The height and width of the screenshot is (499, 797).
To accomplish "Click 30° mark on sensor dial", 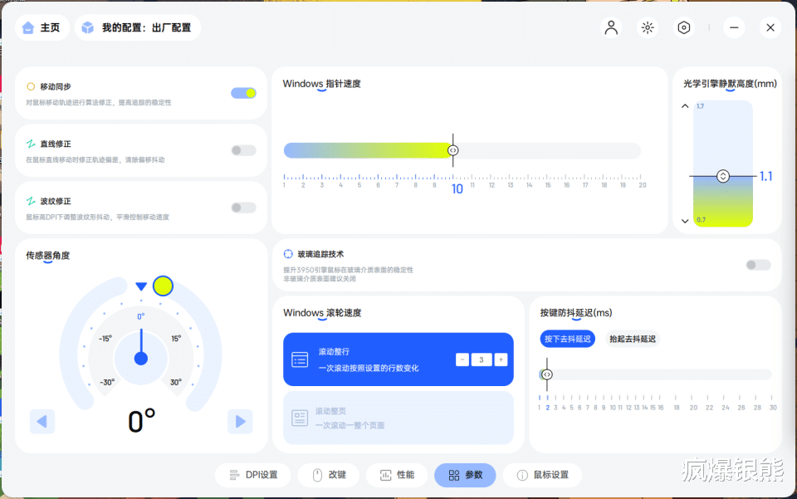I will [176, 382].
